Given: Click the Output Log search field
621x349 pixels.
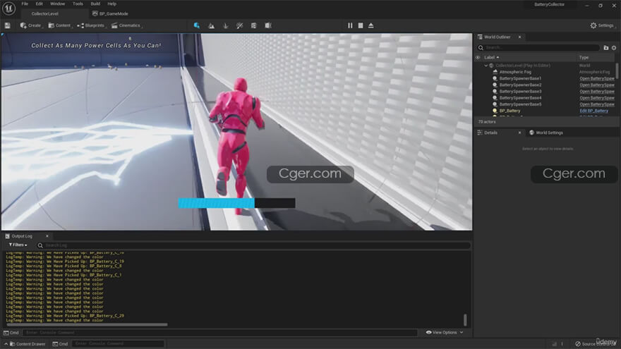Looking at the screenshot, I should tap(254, 245).
